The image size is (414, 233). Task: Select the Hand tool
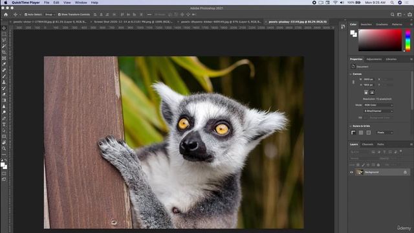pyautogui.click(x=4, y=142)
